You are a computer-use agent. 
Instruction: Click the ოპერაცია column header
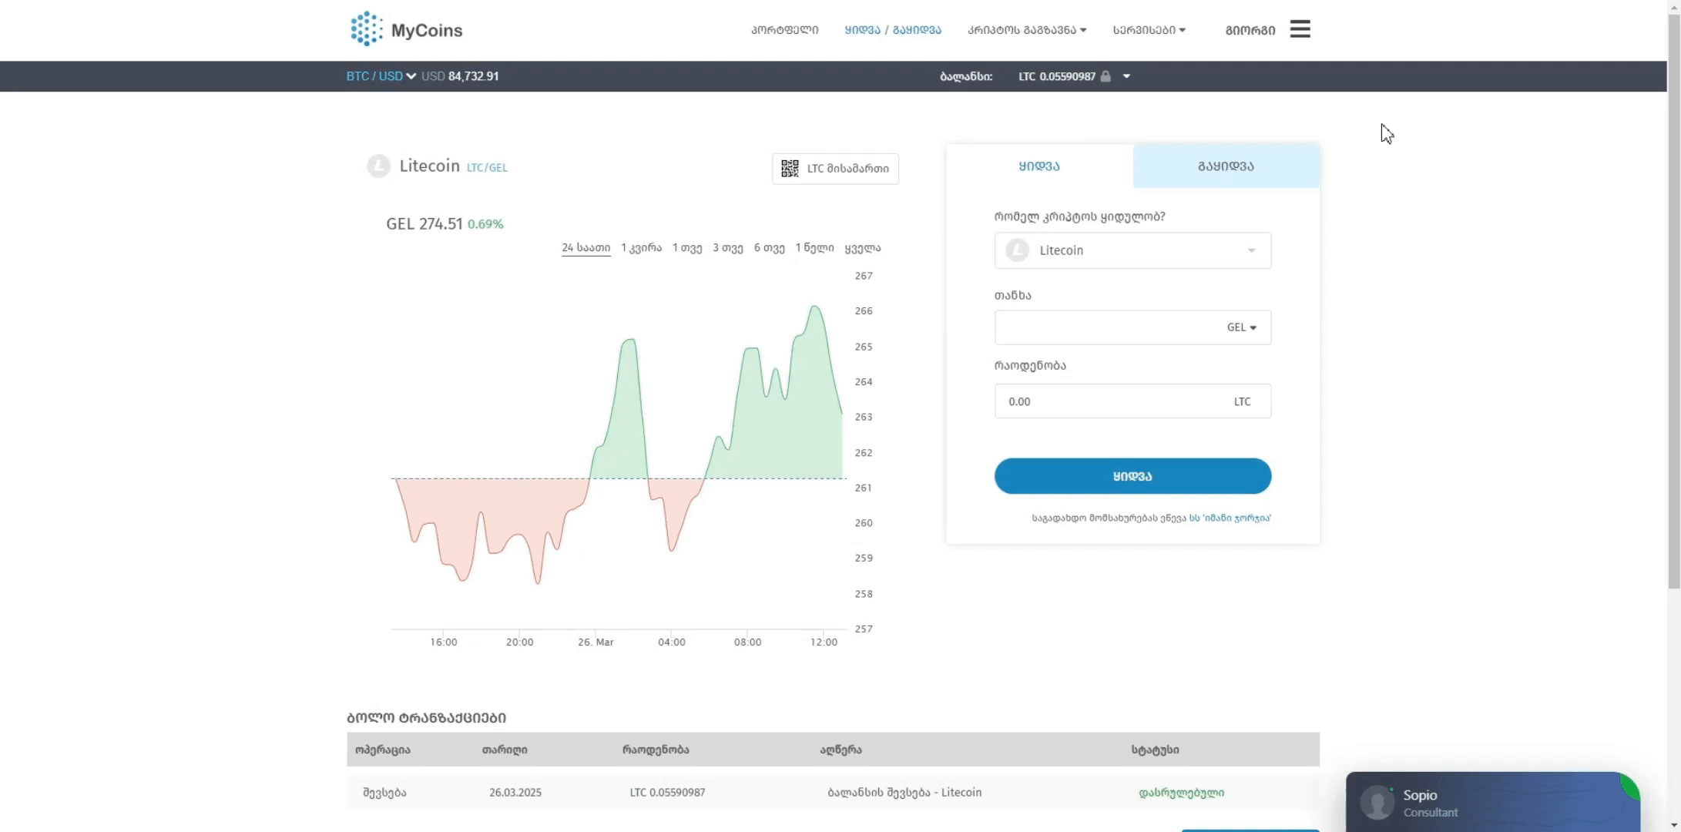coord(383,750)
